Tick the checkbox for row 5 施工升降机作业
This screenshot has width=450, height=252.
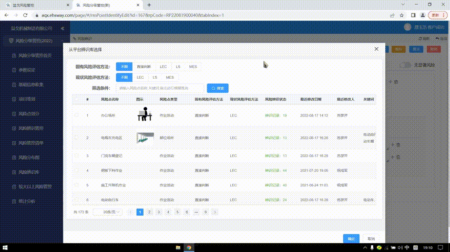[x=76, y=185]
